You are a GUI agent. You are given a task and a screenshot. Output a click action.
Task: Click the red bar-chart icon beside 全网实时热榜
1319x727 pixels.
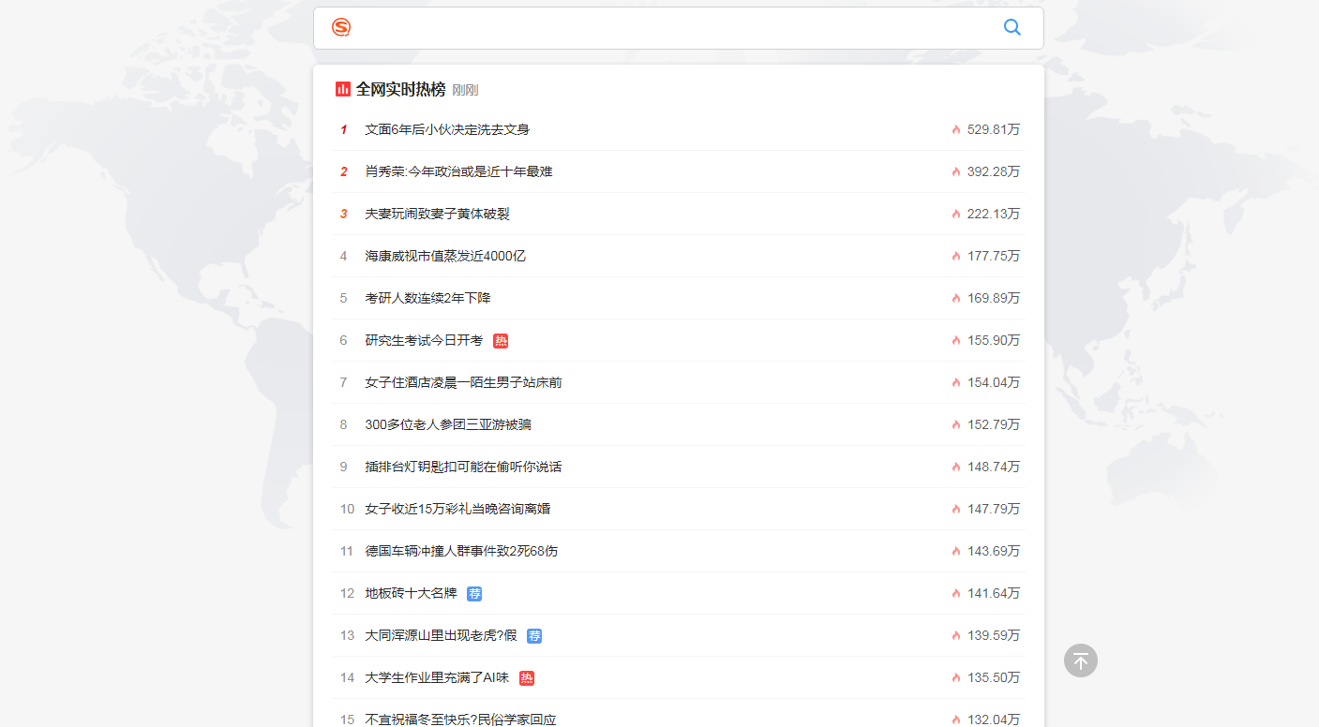[x=343, y=89]
